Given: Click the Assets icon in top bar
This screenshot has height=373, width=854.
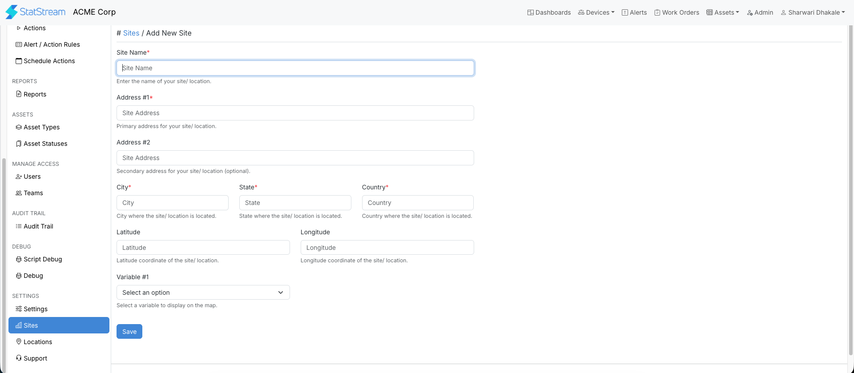Looking at the screenshot, I should click(709, 12).
